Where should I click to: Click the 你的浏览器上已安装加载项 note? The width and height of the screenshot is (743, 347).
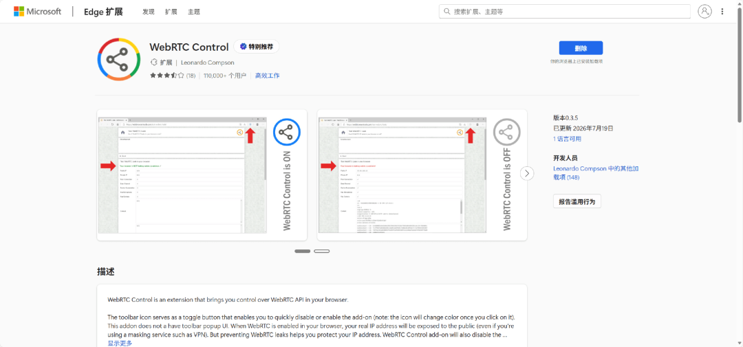pyautogui.click(x=577, y=62)
